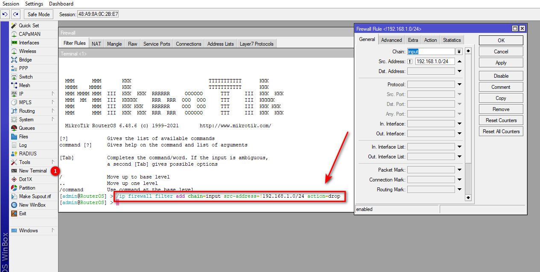Click the Reset Counters button
Screen dimensions: 540x272
(501, 120)
